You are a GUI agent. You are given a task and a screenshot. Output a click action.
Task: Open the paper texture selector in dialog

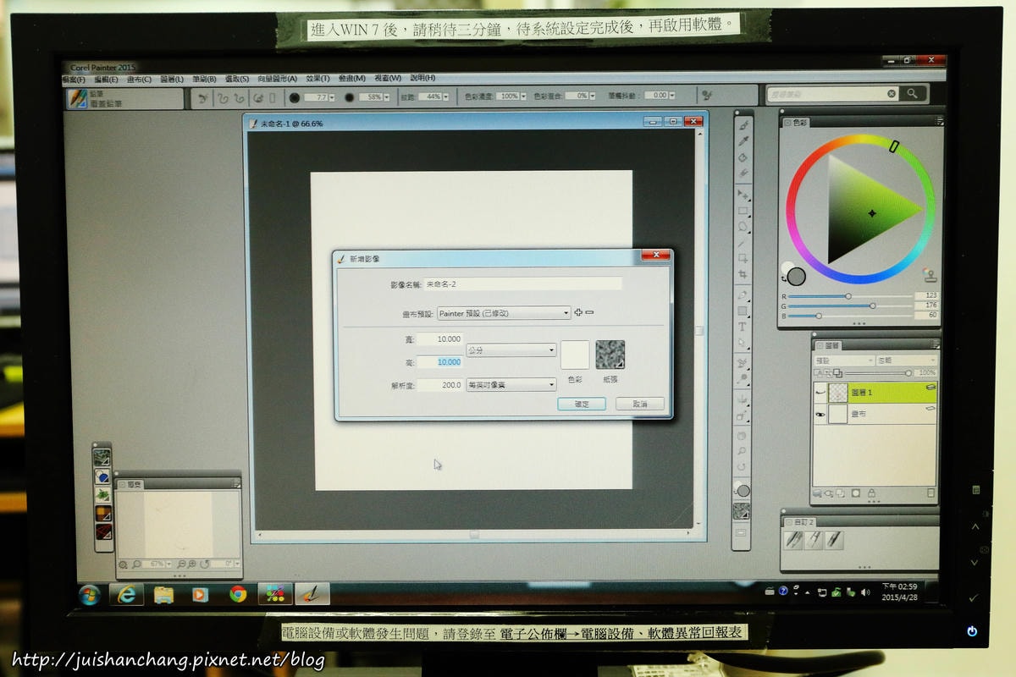pos(610,355)
